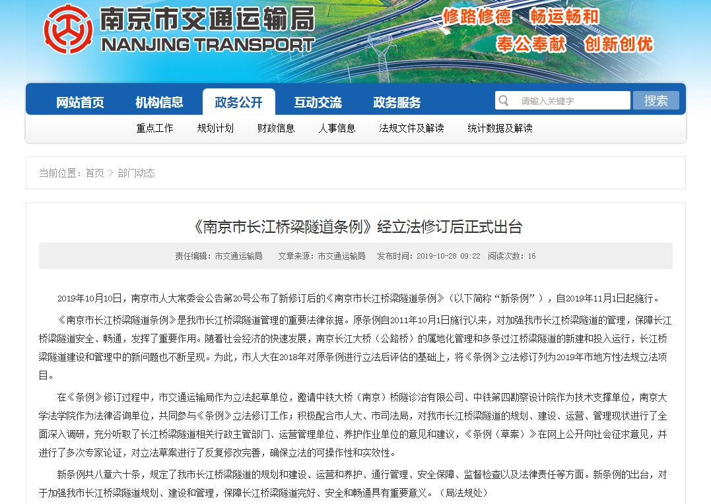
Task: Open the 规划计划 submenu link
Action: point(215,128)
